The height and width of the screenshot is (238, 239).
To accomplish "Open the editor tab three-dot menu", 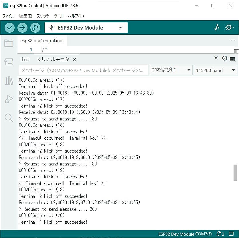I will point(233,40).
